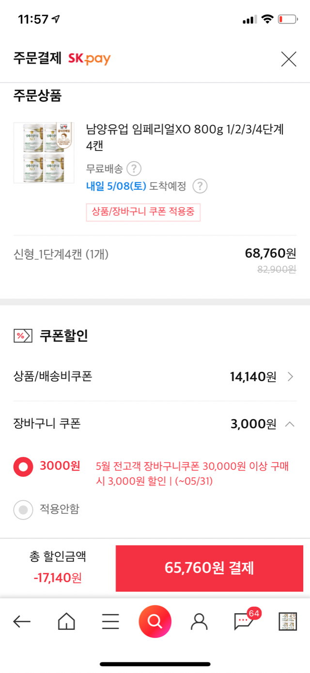The image size is (310, 673).
Task: Open the home icon in bottom bar
Action: coord(66,621)
